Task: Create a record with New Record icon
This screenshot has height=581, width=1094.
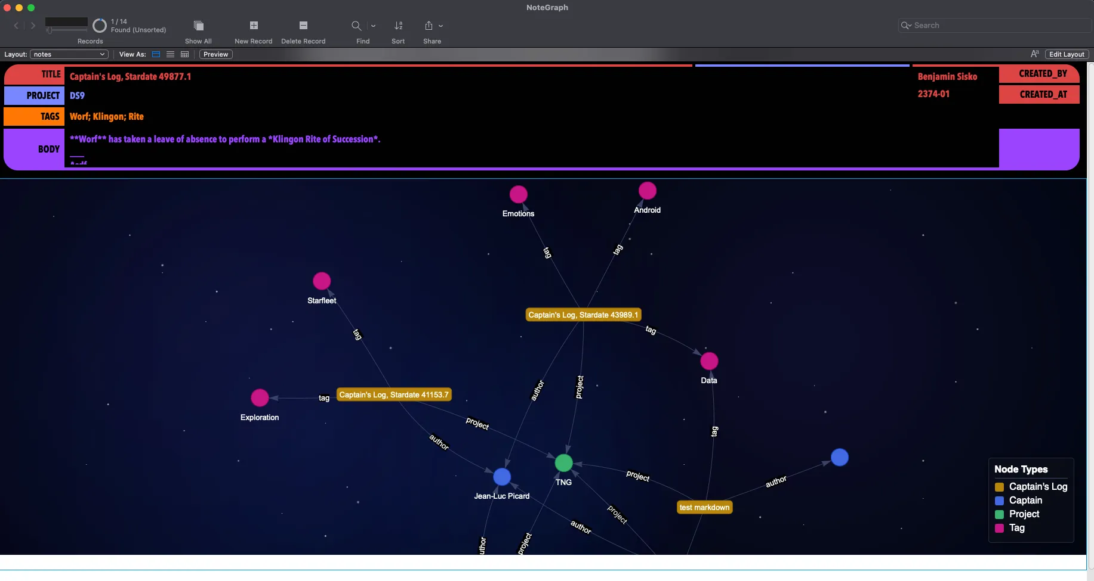Action: coord(254,26)
